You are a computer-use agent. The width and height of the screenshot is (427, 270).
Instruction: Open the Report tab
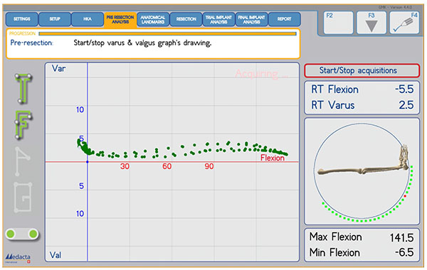pyautogui.click(x=284, y=19)
